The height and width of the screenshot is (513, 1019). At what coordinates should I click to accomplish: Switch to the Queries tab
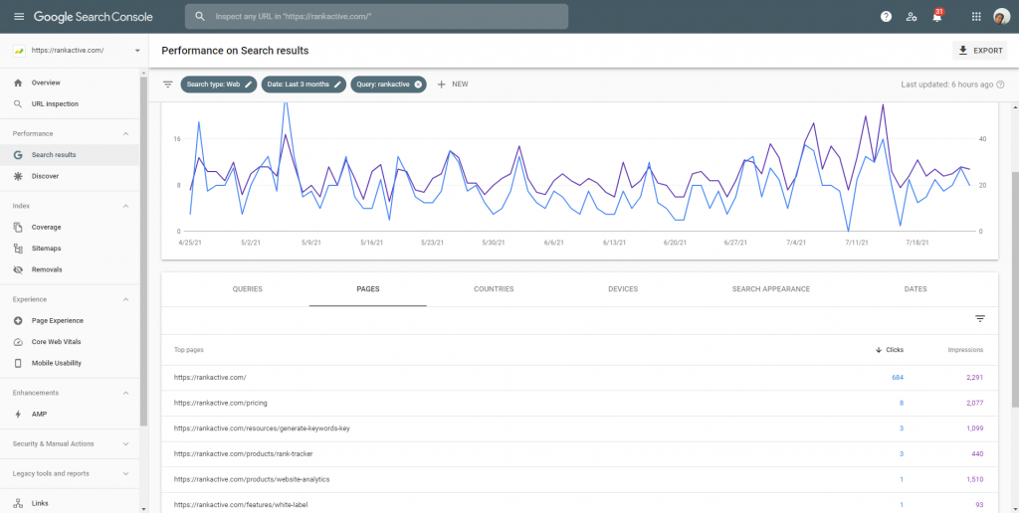(248, 289)
